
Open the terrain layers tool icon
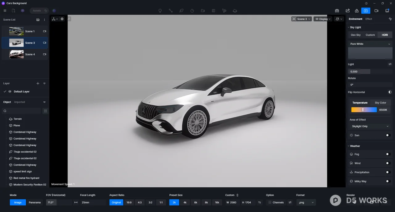[235, 10]
